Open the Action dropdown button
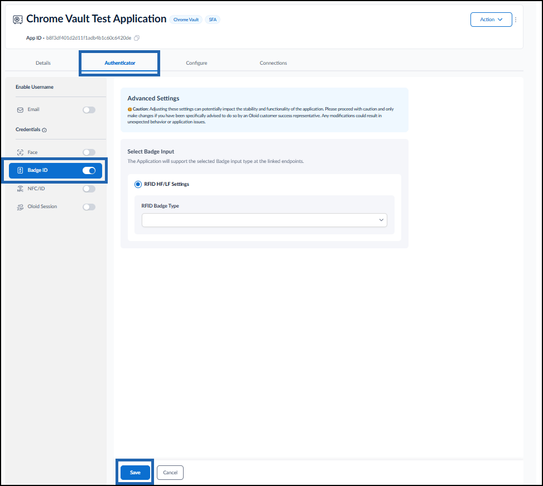543x486 pixels. (x=491, y=20)
